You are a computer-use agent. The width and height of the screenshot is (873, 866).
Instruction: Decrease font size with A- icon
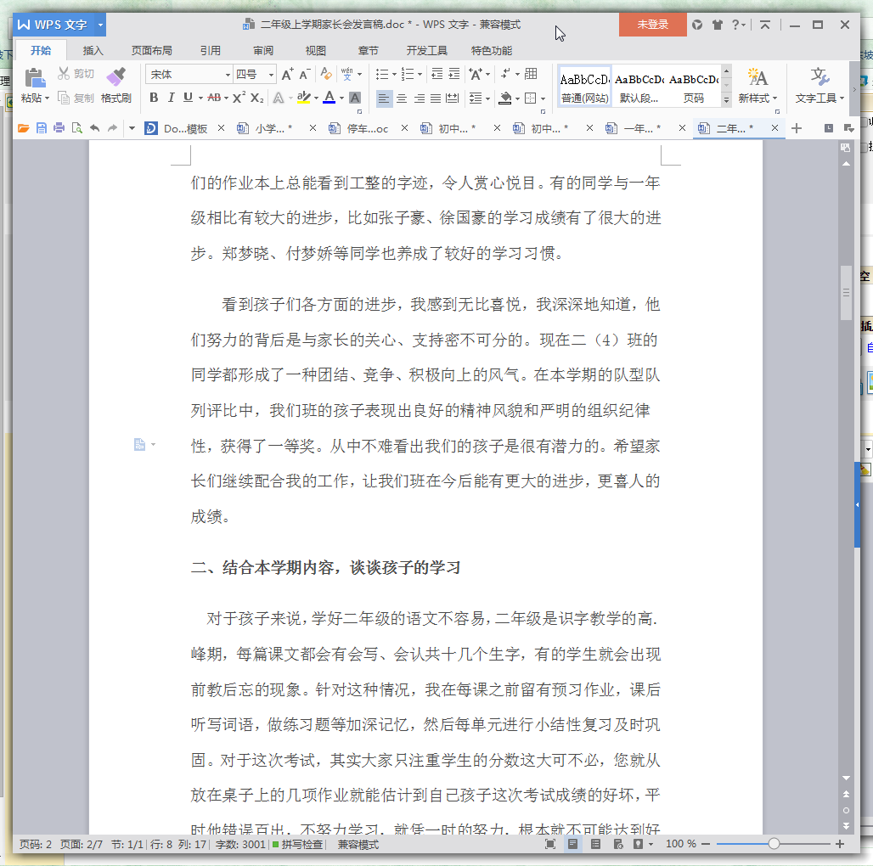coord(305,74)
